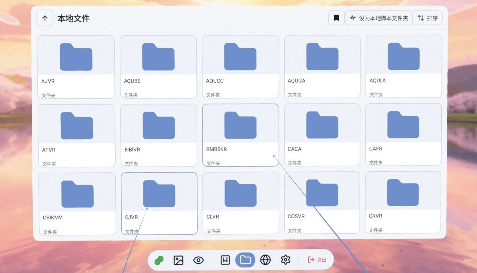Go up one folder level arrow
Image resolution: width=477 pixels, height=273 pixels.
(45, 18)
